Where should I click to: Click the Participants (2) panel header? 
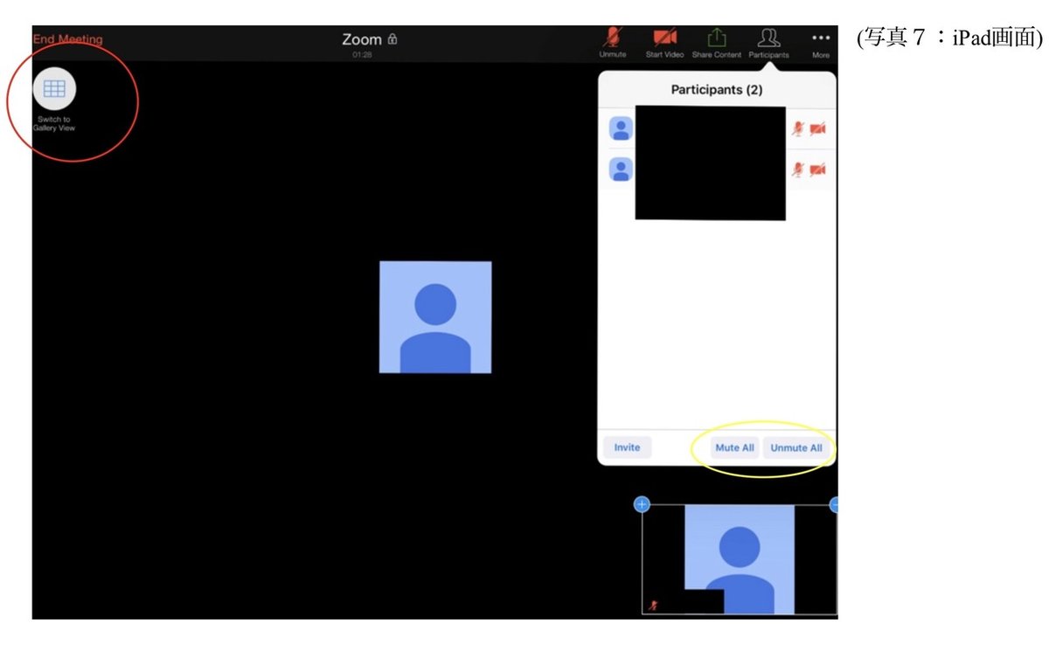(716, 90)
